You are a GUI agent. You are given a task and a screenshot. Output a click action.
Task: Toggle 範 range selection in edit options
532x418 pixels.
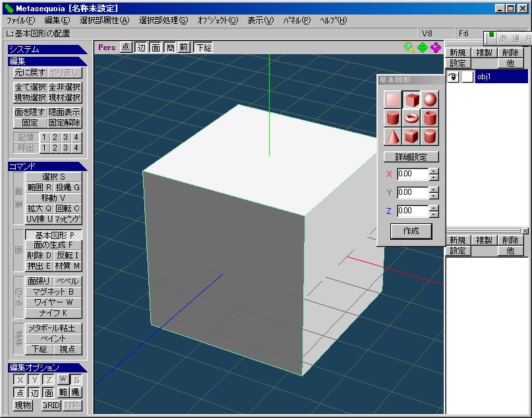(63, 392)
